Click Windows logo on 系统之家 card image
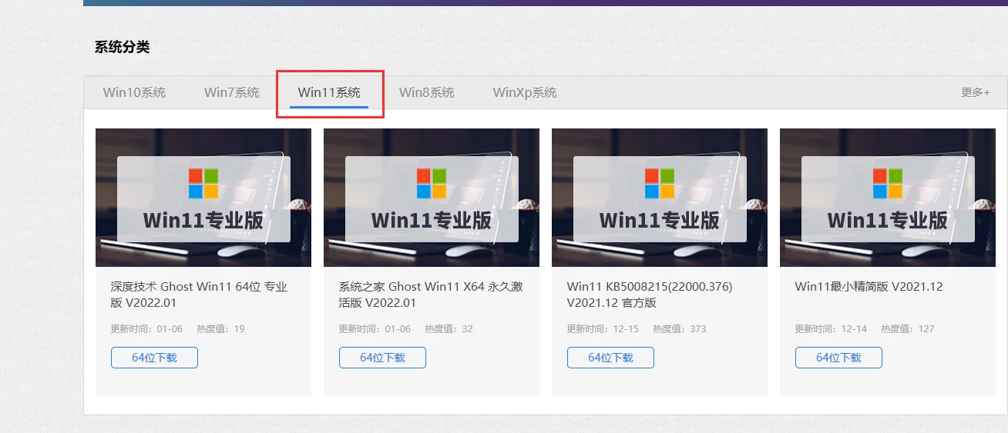1008x433 pixels. (432, 184)
